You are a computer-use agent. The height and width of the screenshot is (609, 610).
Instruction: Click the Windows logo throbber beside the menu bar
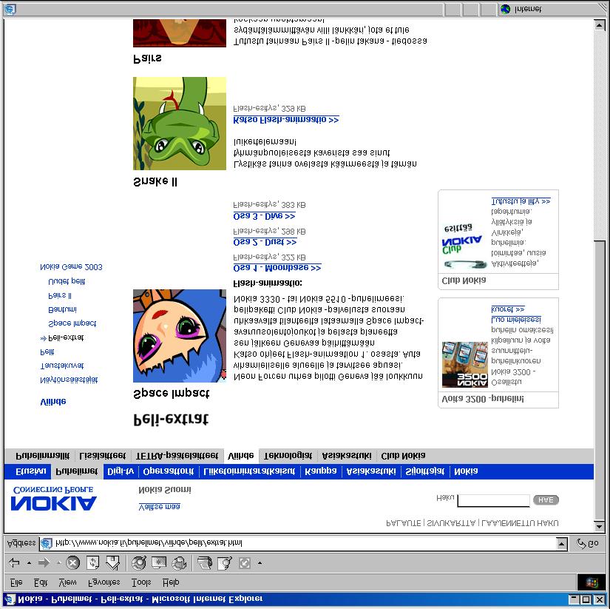click(x=591, y=582)
